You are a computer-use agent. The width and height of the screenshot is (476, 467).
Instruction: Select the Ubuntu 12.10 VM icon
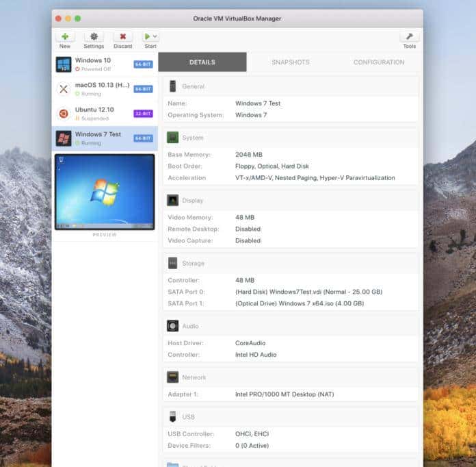pyautogui.click(x=64, y=114)
